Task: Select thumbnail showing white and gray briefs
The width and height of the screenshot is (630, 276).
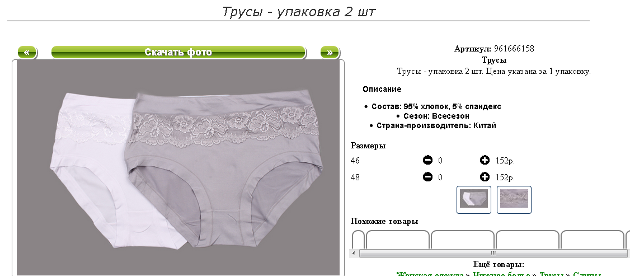Action: (474, 200)
